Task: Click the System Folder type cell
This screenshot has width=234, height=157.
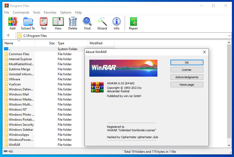Action: click(x=68, y=49)
